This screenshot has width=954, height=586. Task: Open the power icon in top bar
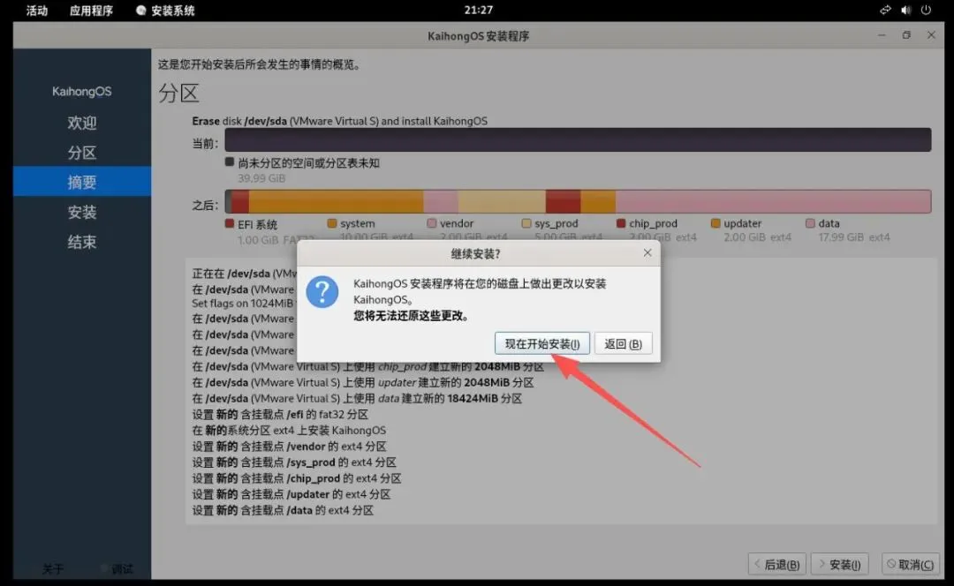click(926, 10)
